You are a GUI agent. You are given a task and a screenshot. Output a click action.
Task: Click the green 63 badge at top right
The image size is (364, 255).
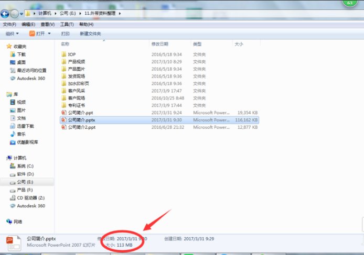coord(350,3)
